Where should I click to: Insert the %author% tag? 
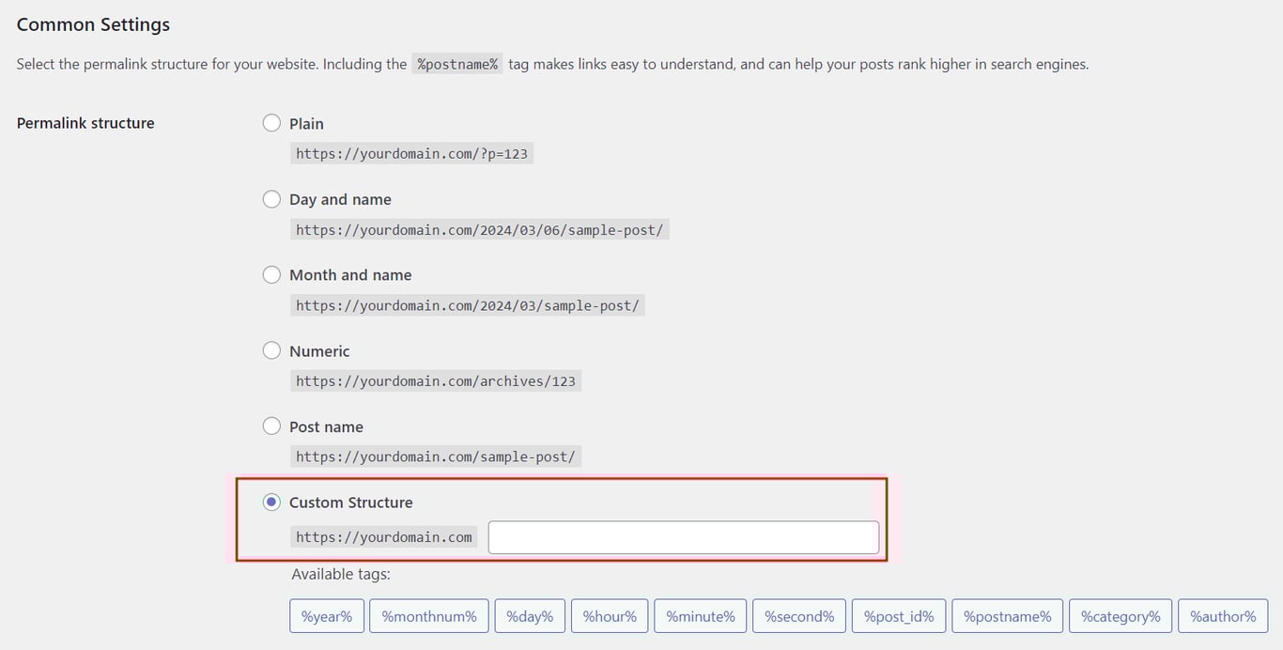click(x=1222, y=616)
